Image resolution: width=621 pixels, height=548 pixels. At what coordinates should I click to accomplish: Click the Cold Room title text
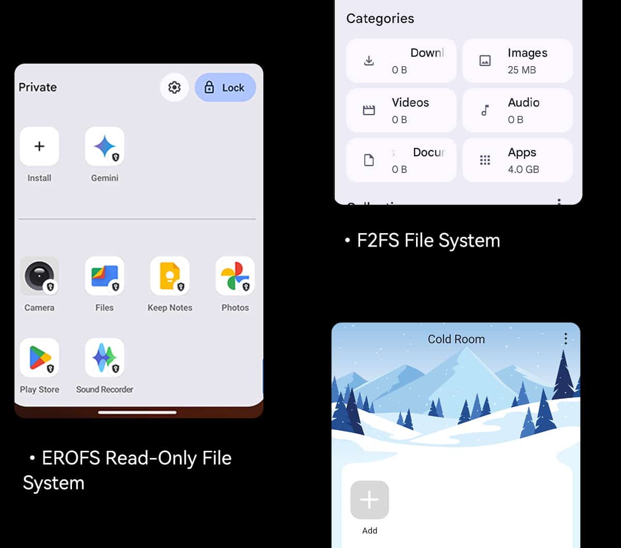pos(456,339)
